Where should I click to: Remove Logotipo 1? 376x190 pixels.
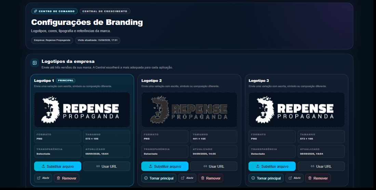pos(66,178)
